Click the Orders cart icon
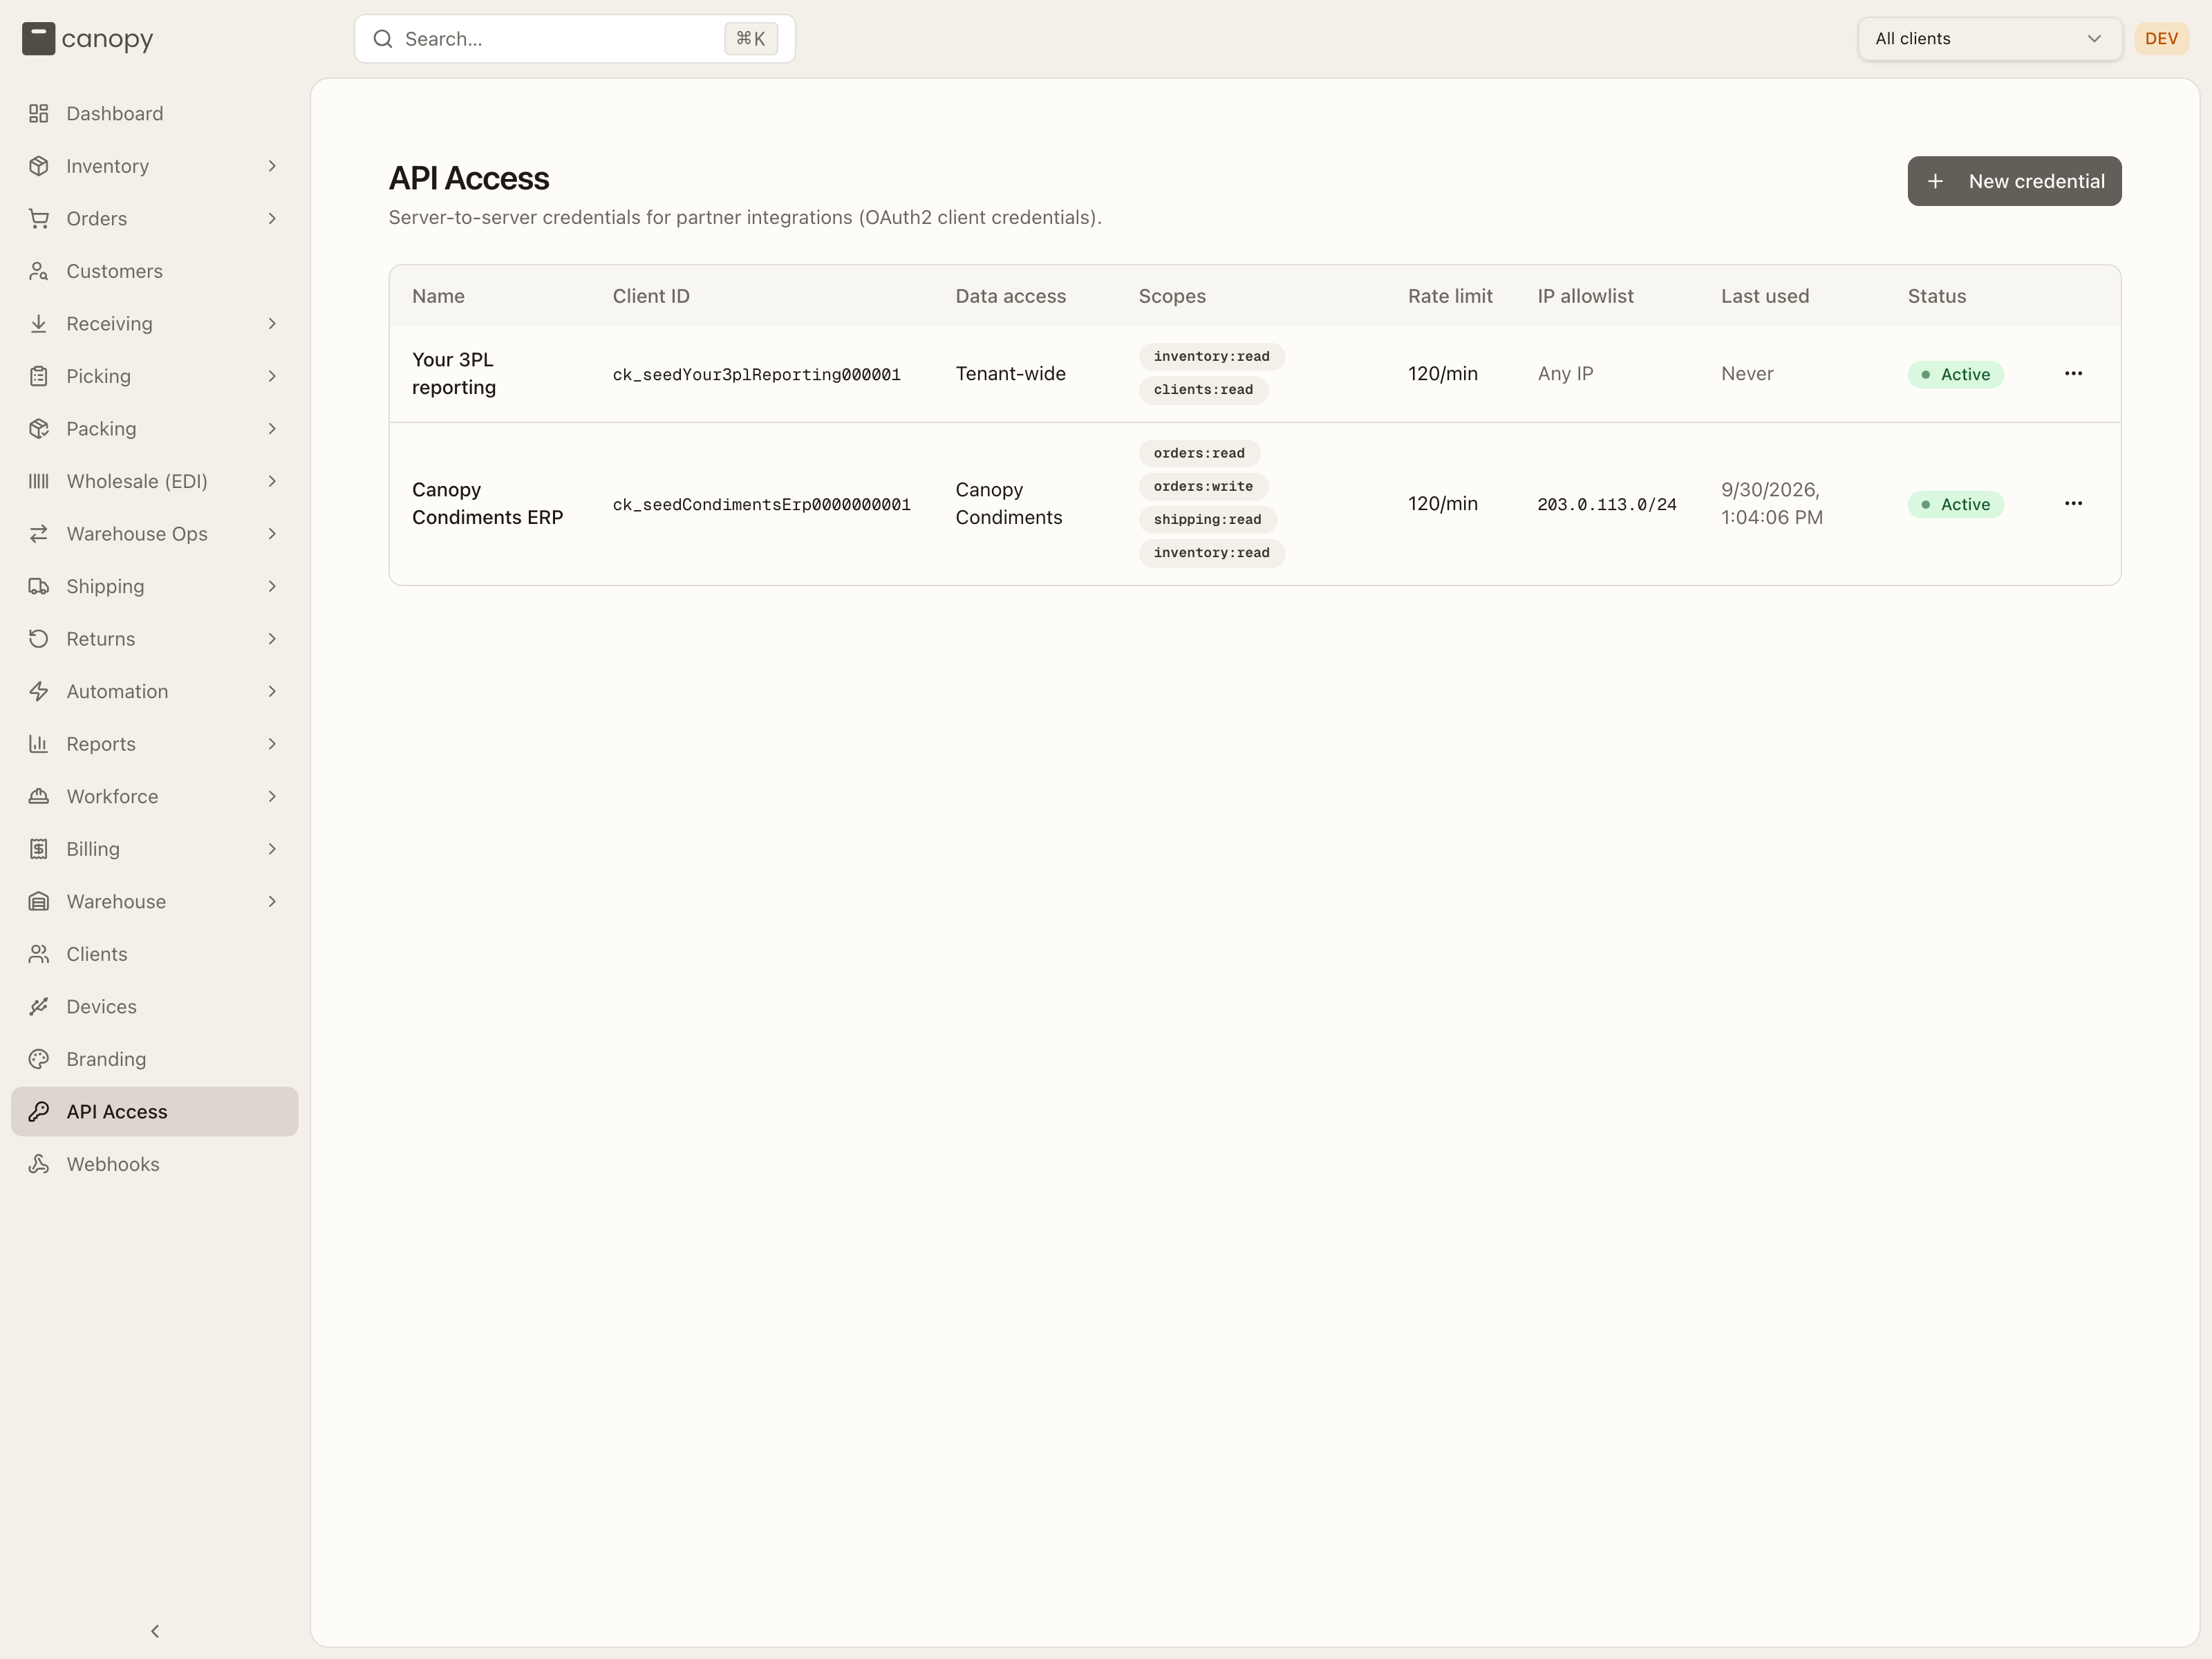 tap(38, 219)
